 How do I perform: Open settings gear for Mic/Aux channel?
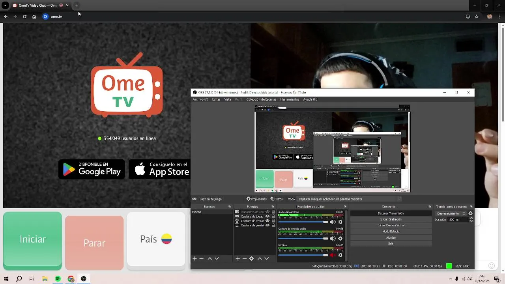[x=340, y=255]
